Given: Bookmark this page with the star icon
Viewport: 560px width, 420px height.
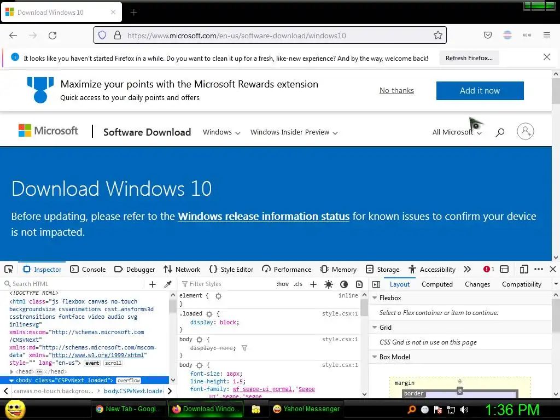Looking at the screenshot, I should [438, 36].
